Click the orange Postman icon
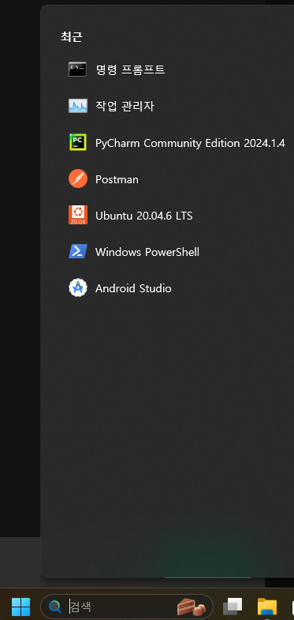Image resolution: width=294 pixels, height=620 pixels. [78, 178]
